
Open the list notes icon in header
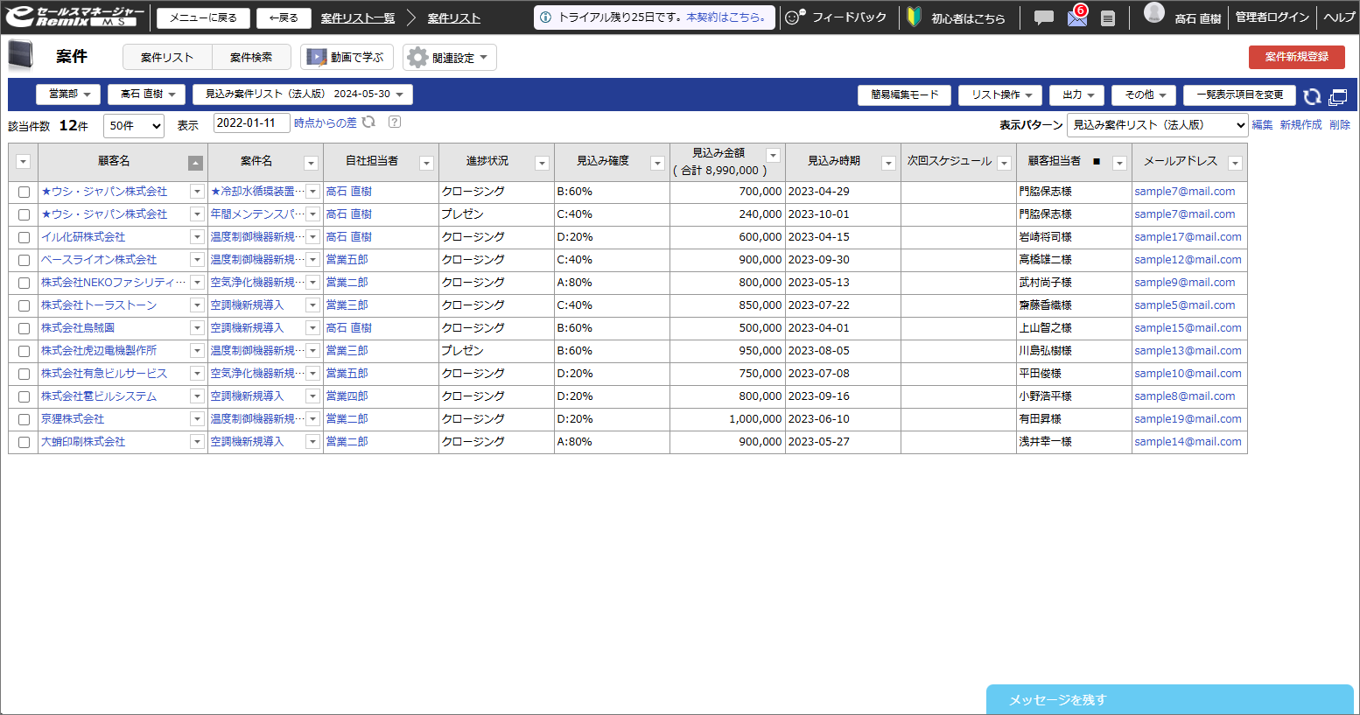(x=1108, y=18)
